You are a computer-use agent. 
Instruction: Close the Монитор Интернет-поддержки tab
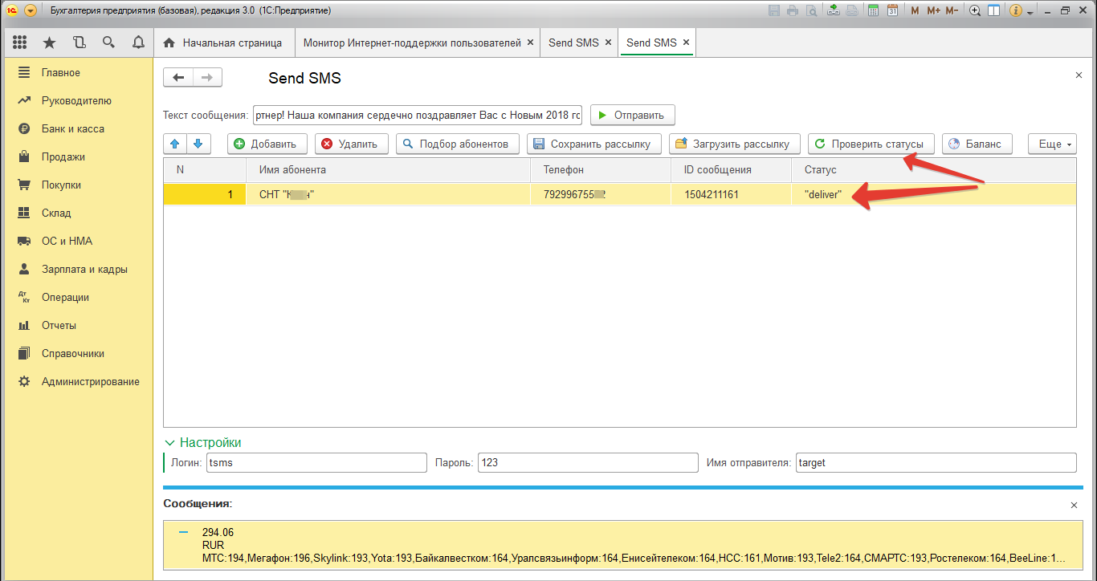[530, 43]
